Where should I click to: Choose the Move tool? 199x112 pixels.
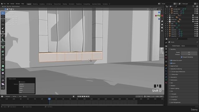click(3, 21)
